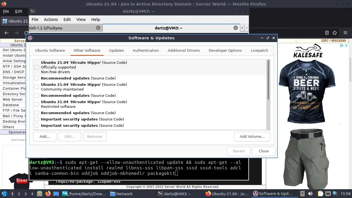This screenshot has height=198, width=352.
Task: Click the software sources list scrollbar
Action: [268, 80]
